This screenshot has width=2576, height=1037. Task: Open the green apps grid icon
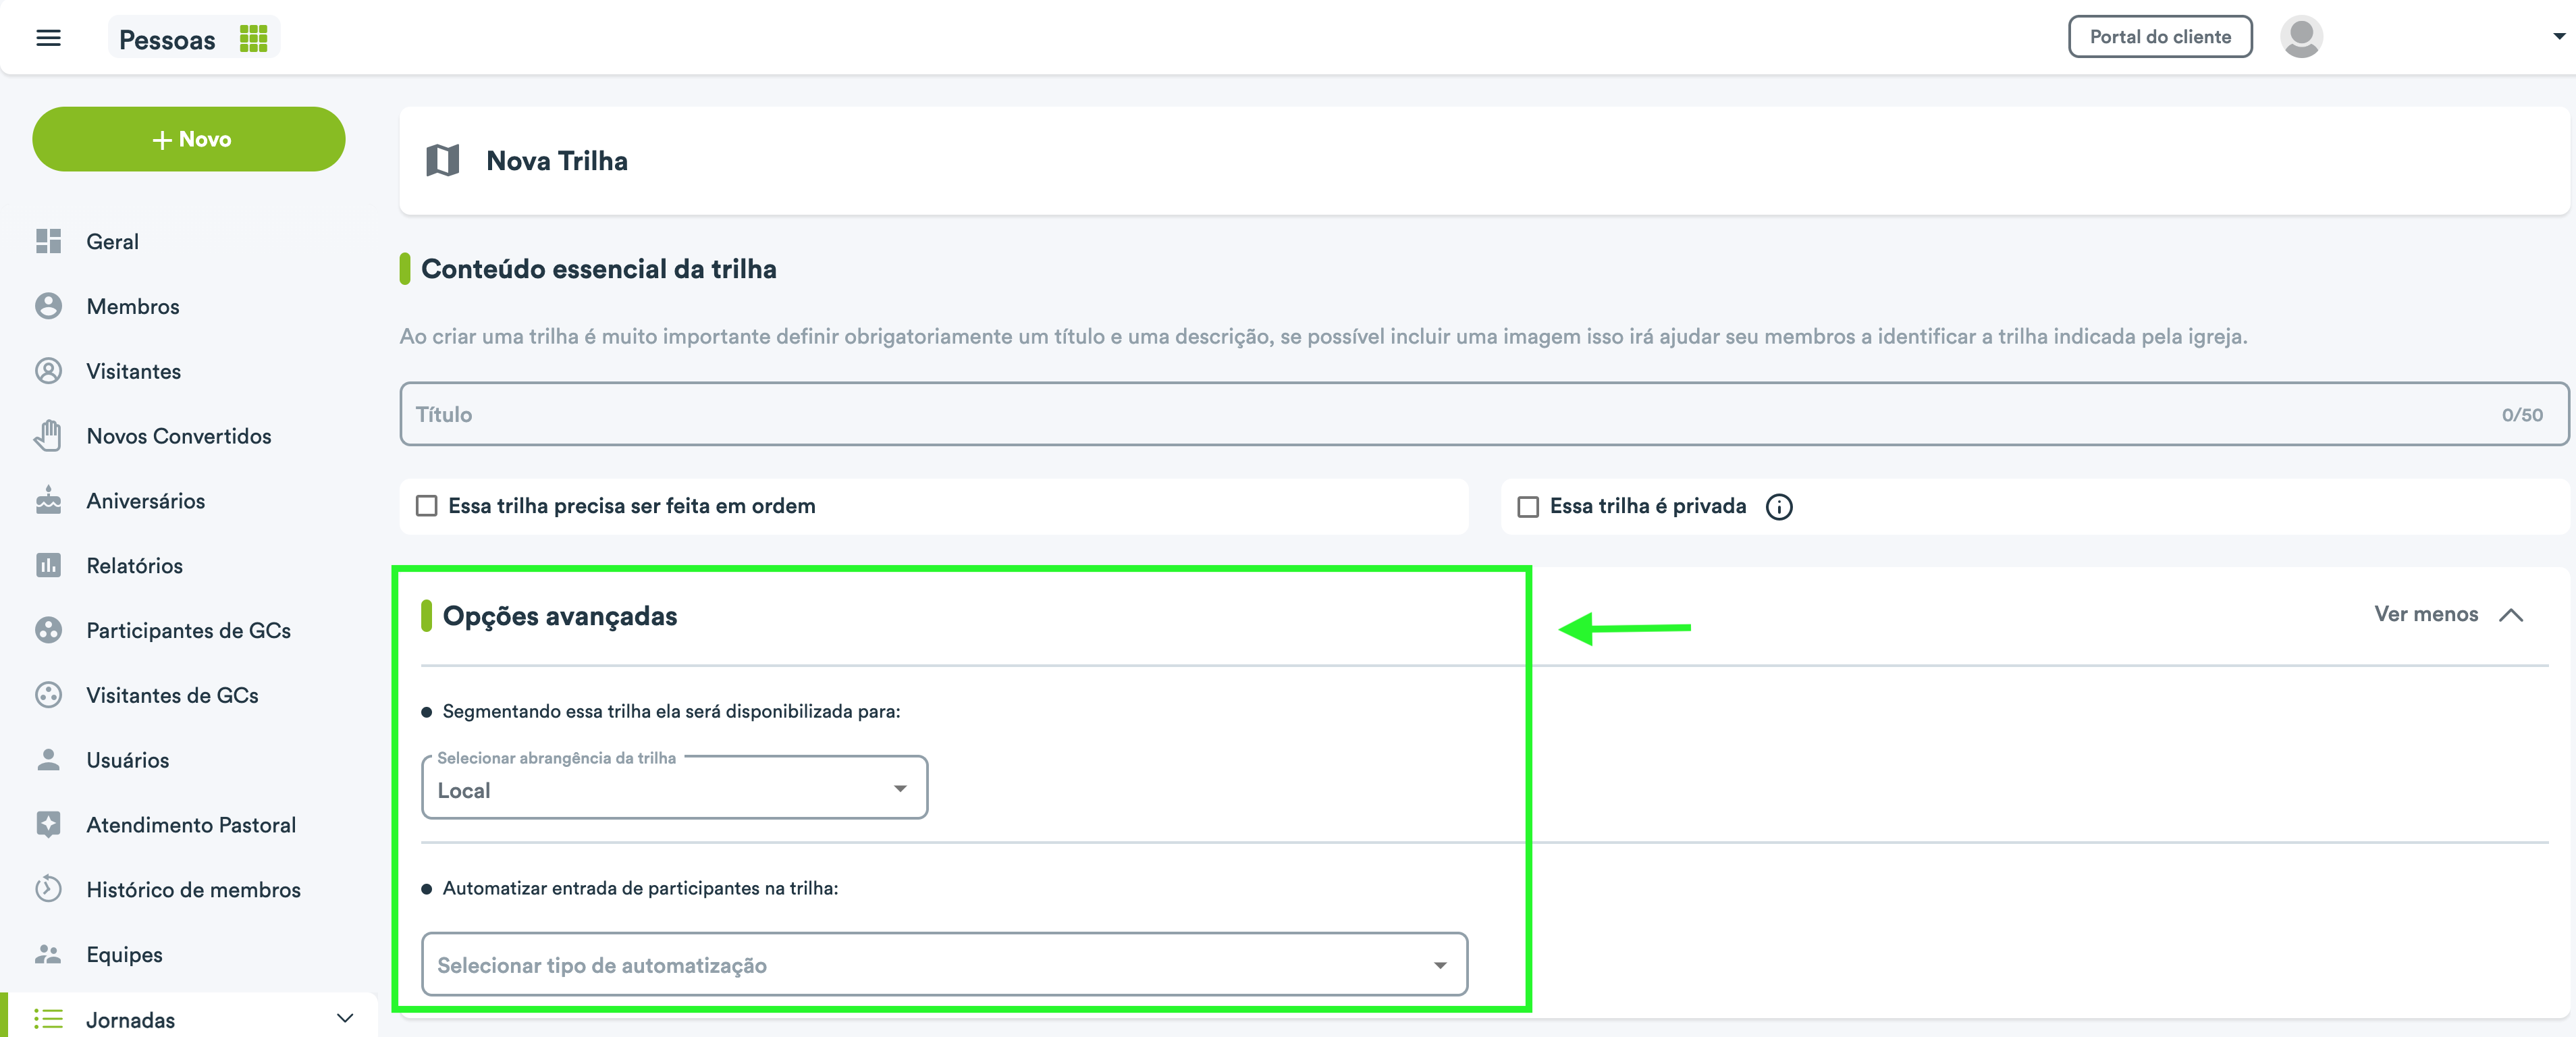(254, 38)
